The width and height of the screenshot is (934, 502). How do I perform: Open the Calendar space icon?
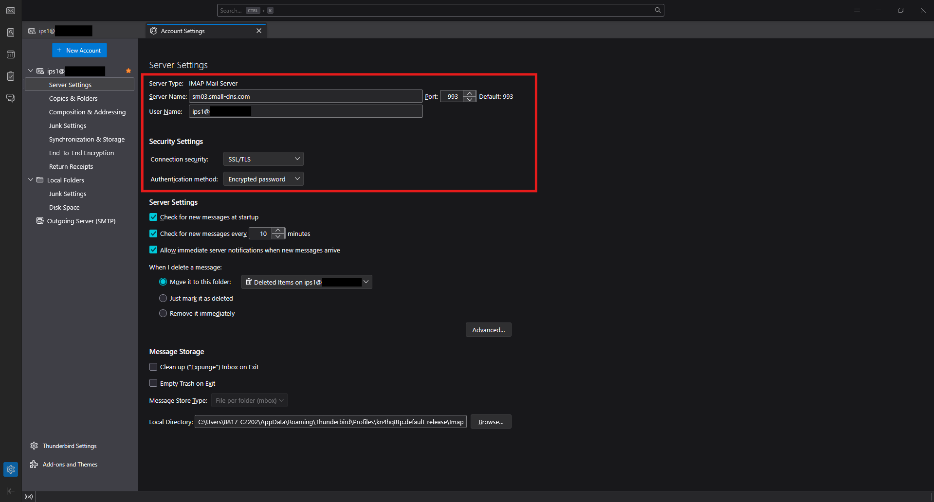[x=11, y=54]
